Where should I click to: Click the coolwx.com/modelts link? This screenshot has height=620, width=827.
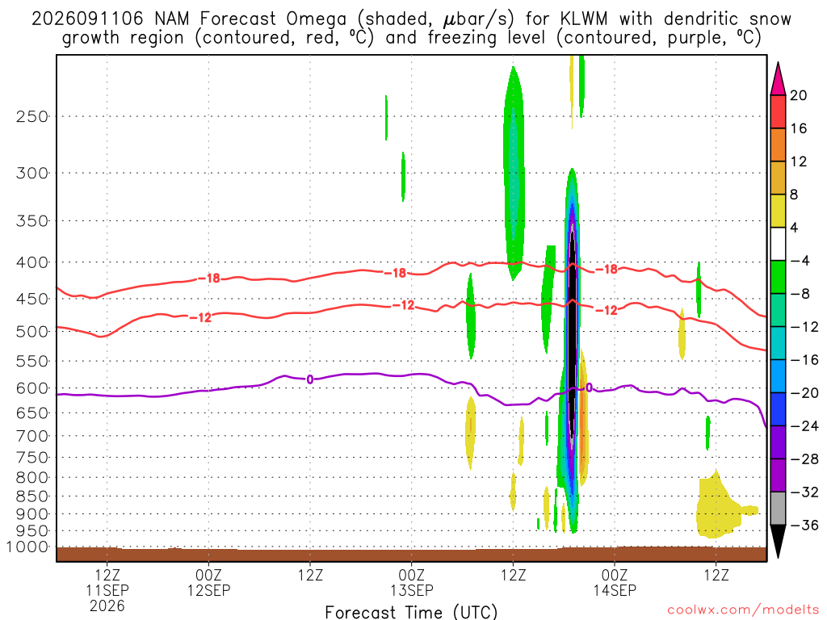click(743, 610)
